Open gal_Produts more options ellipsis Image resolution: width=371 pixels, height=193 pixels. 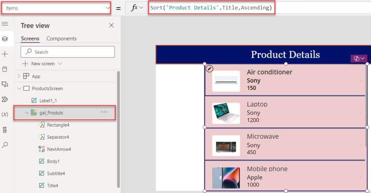pos(104,112)
